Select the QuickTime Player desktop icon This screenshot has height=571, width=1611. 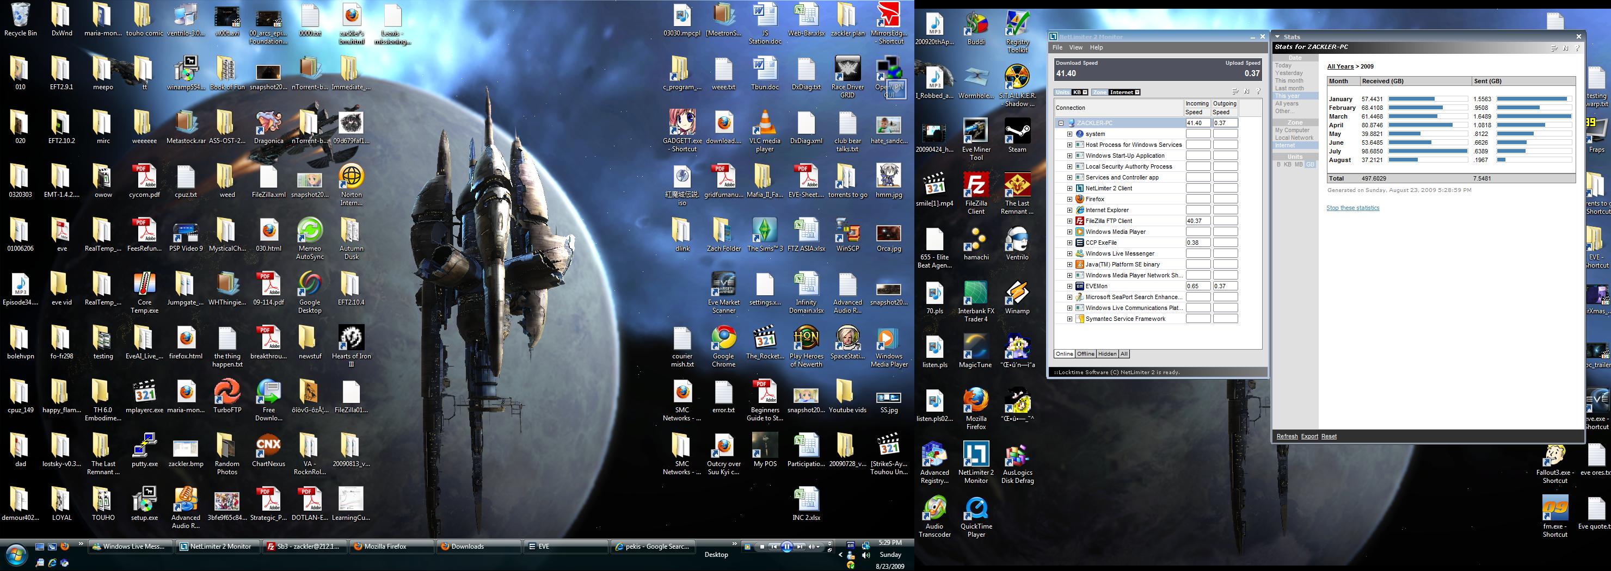click(x=976, y=517)
